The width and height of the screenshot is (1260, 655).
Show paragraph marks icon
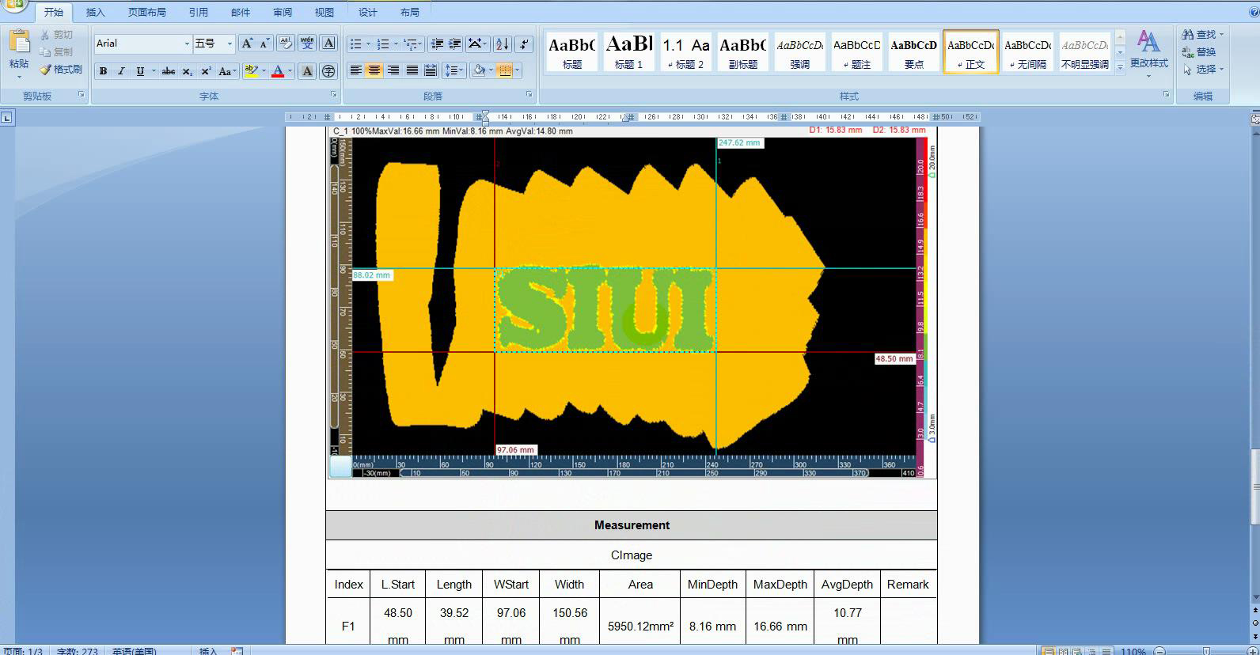524,44
